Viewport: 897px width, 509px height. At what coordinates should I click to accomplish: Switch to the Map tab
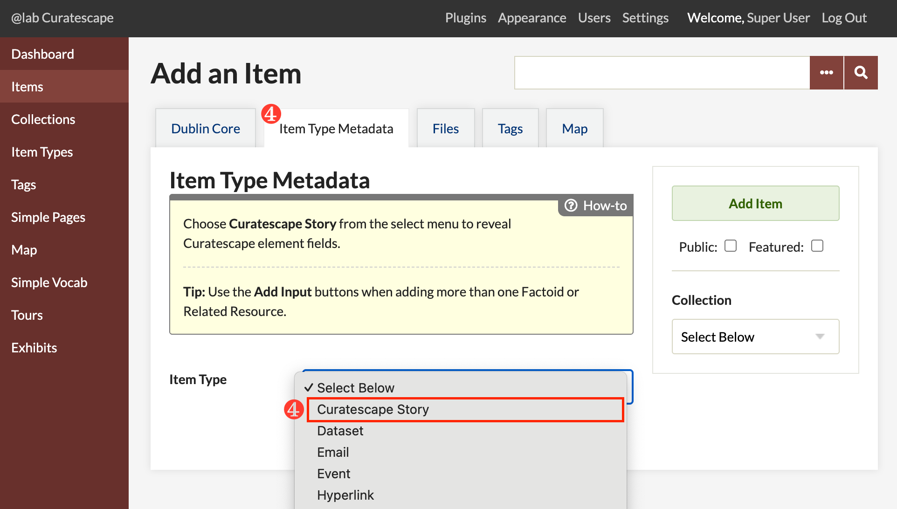[574, 129]
